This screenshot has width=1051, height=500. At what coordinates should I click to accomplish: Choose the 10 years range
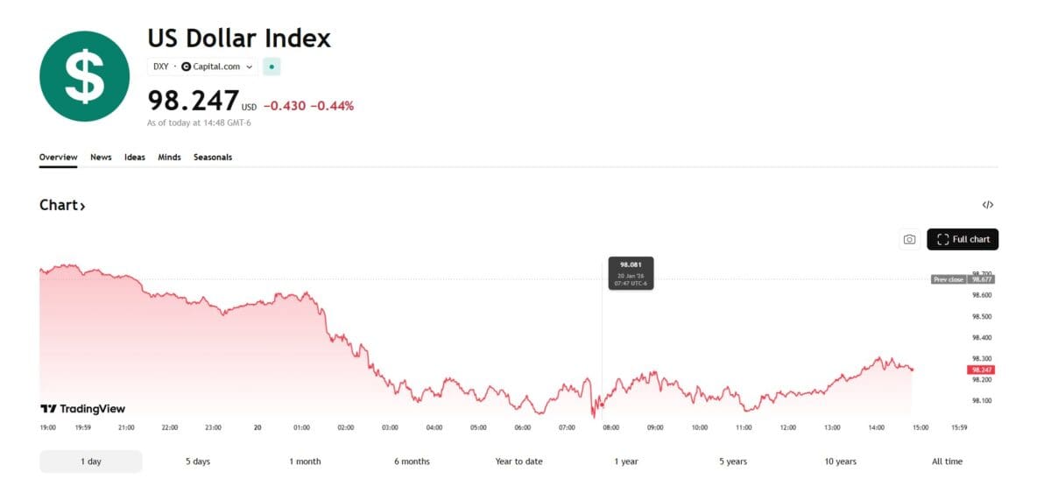tap(840, 461)
